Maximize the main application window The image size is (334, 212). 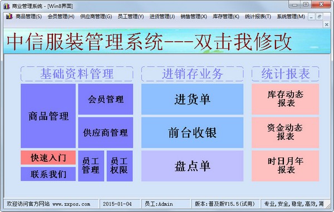point(306,4)
